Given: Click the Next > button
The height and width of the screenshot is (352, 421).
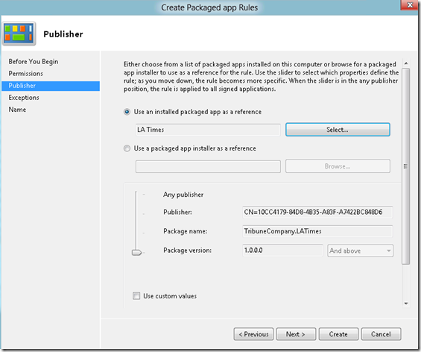Looking at the screenshot, I should click(296, 334).
